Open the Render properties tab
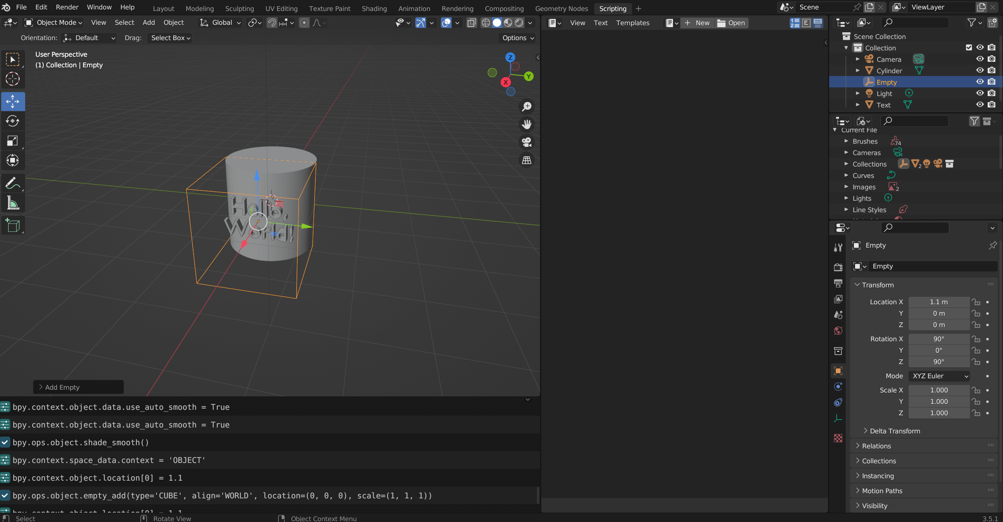The width and height of the screenshot is (1003, 522). click(838, 267)
